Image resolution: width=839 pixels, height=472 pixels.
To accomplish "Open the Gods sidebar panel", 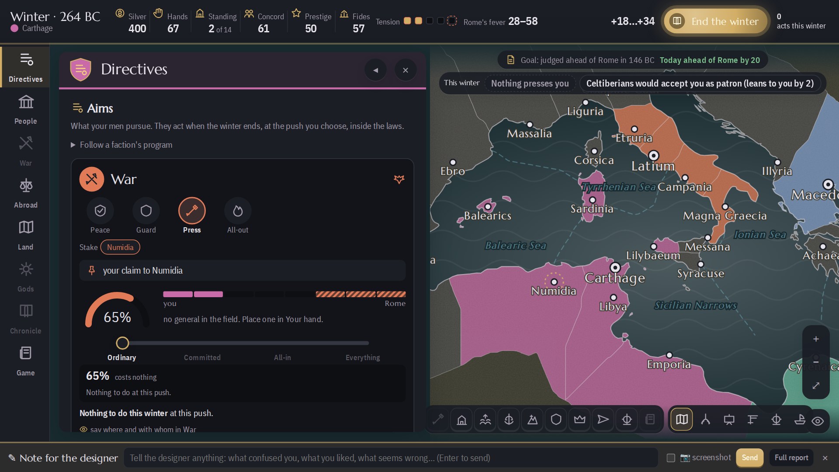I will tap(25, 277).
